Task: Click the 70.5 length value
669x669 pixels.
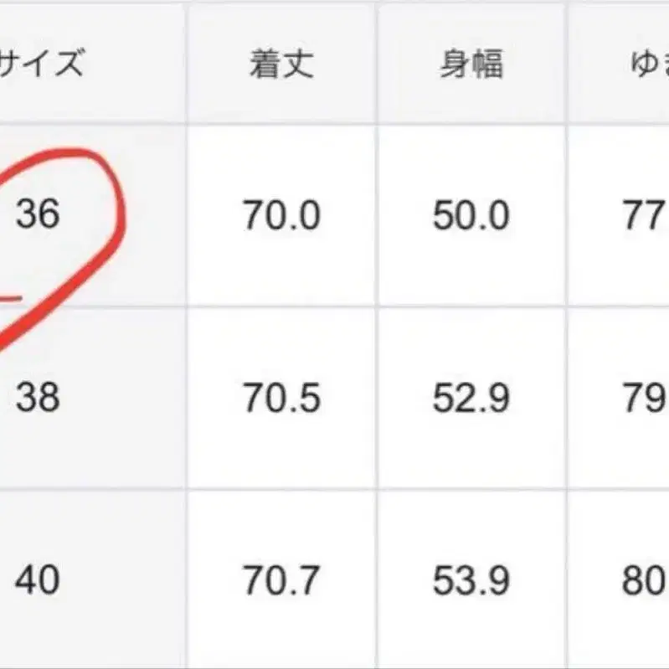Action: (x=281, y=399)
